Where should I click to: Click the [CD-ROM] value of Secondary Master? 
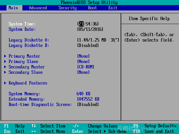[x=86, y=67]
